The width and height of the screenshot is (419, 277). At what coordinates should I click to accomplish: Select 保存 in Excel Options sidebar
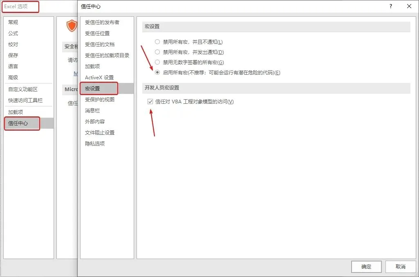29,55
